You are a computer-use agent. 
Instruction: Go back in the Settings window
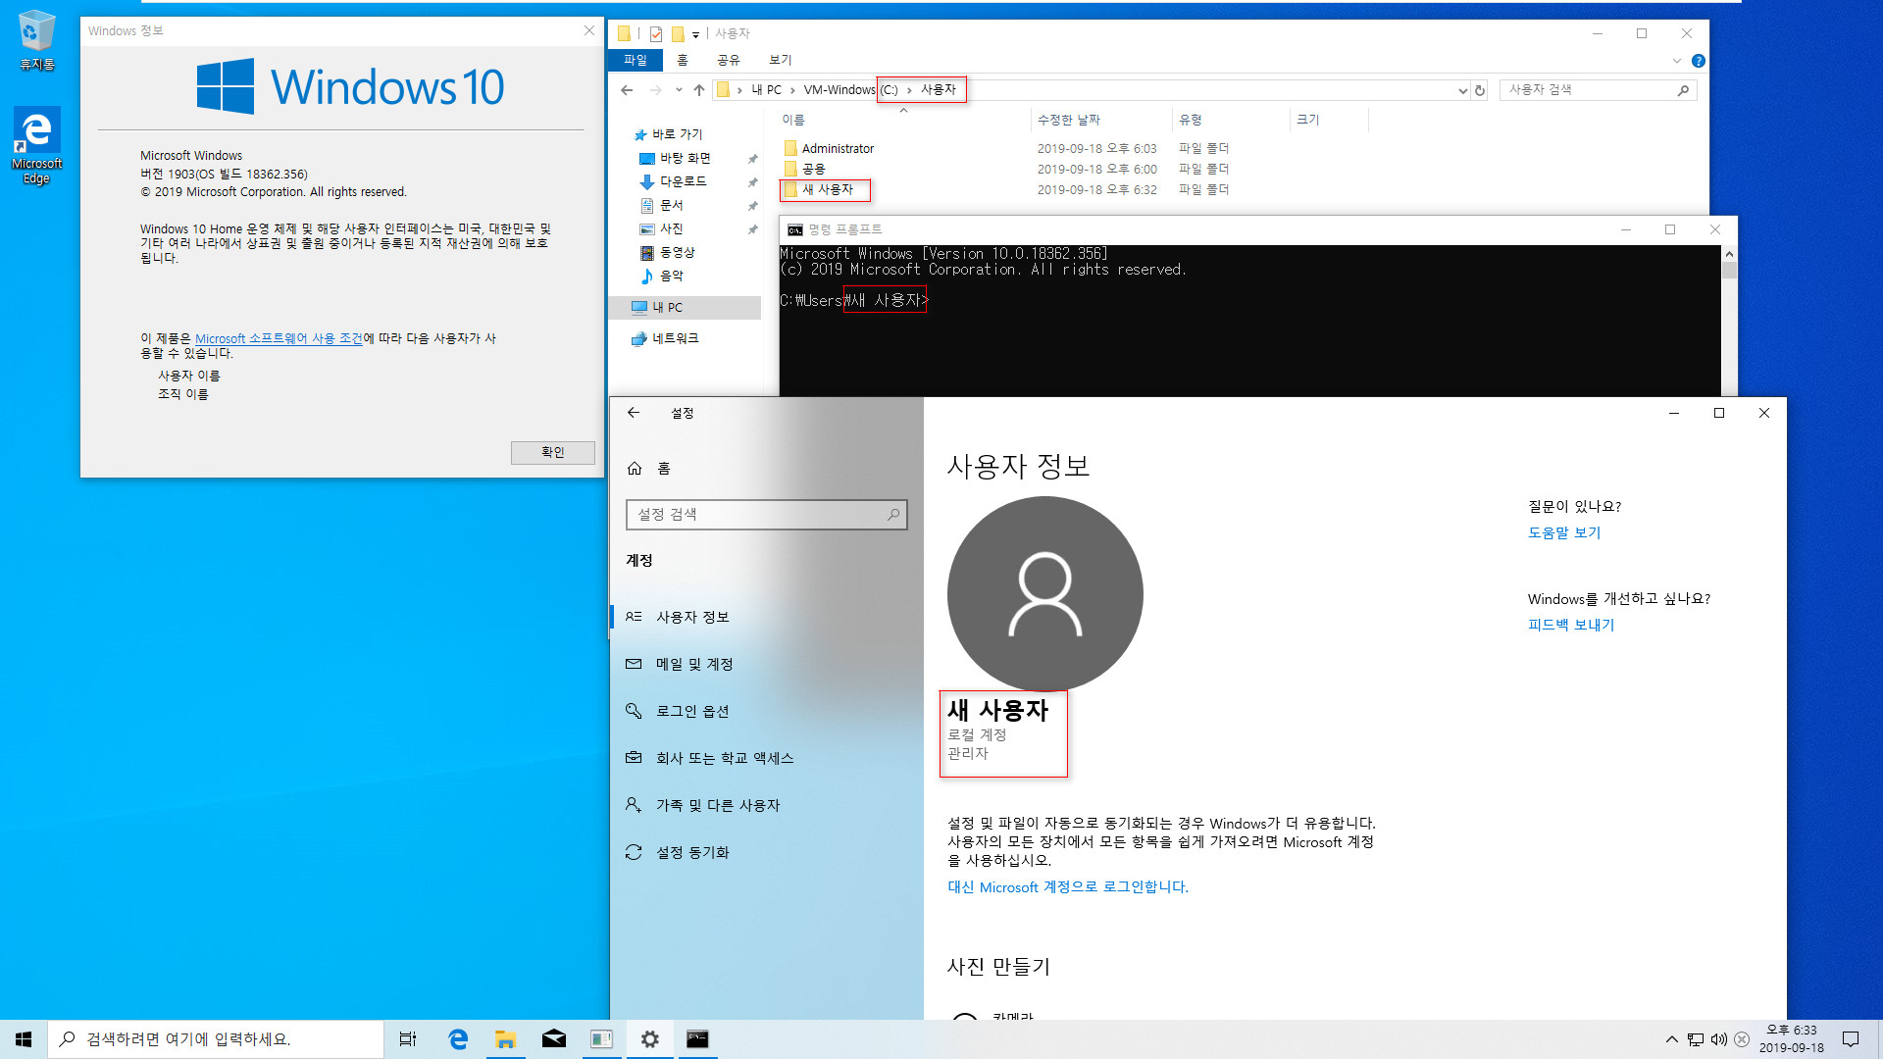tap(634, 413)
